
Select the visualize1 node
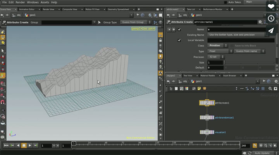pos(207,132)
